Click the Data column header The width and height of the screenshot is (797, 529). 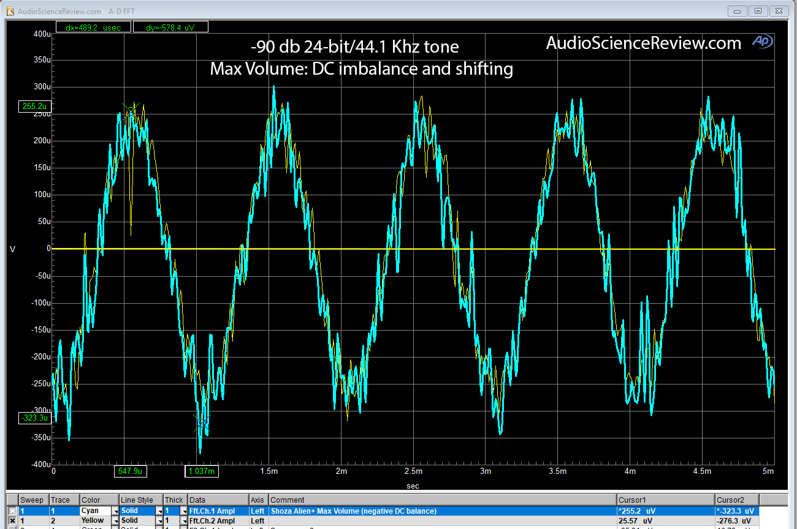pos(218,500)
